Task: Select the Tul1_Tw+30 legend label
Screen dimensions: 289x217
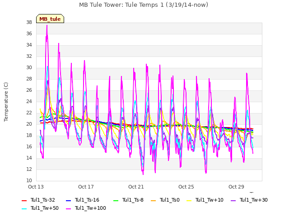Action: point(254,200)
